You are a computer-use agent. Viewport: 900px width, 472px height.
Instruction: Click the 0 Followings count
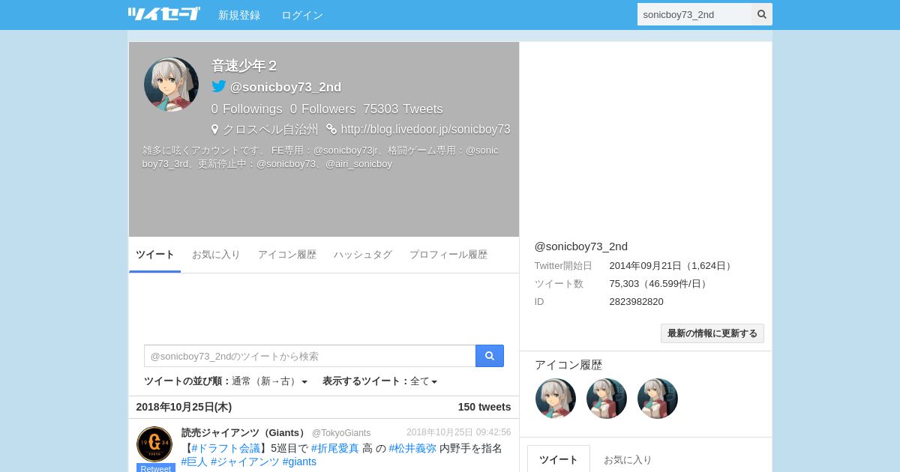(247, 109)
